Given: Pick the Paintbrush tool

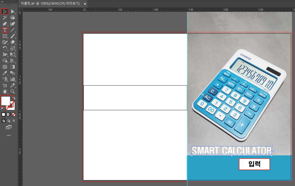Looking at the screenshot, I should pyautogui.click(x=13, y=36).
